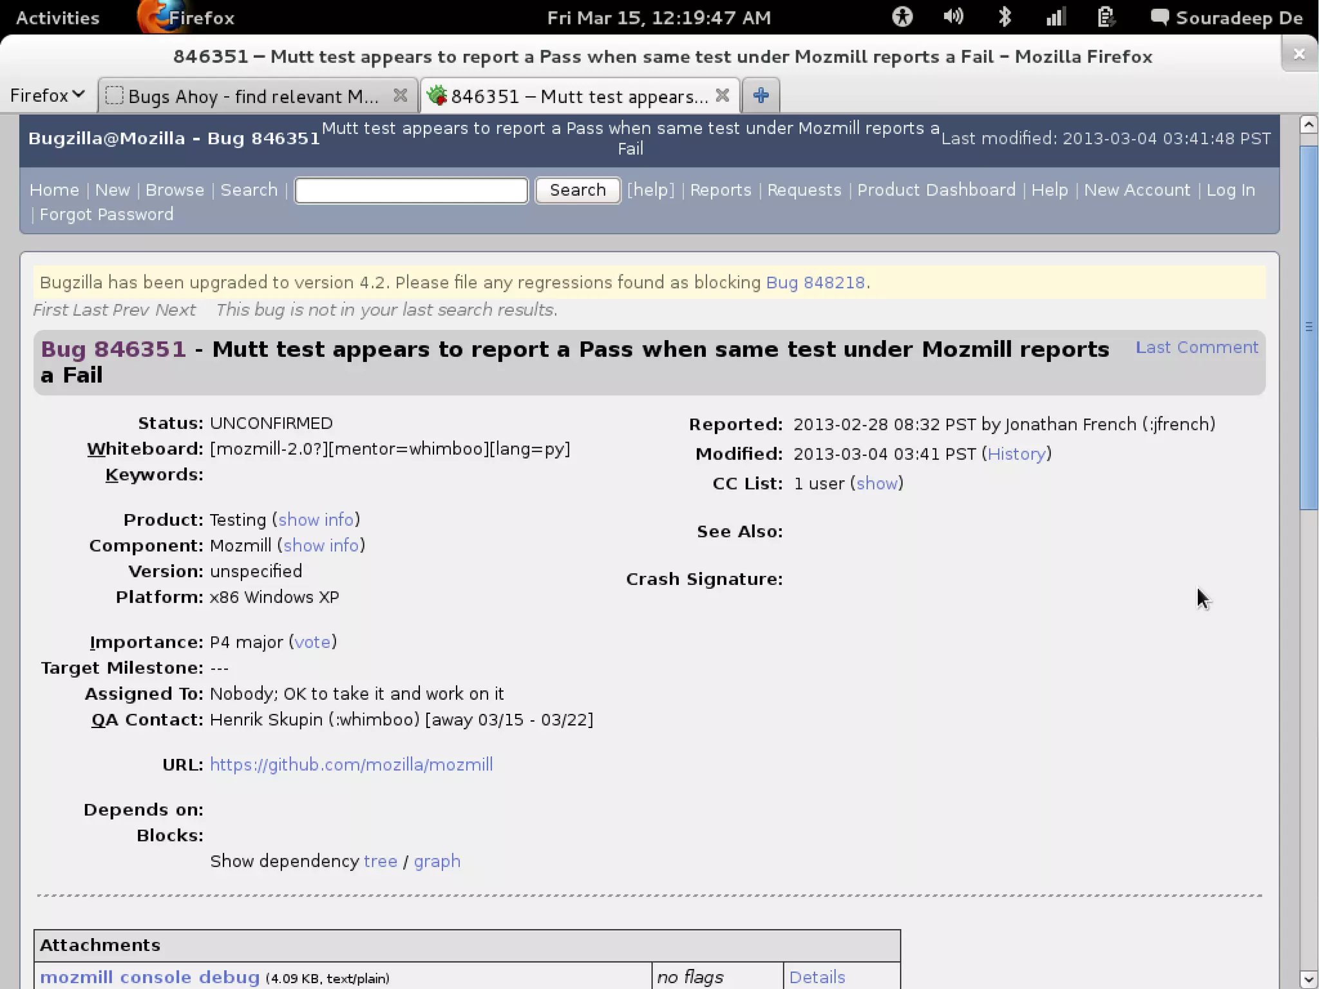Open the Firefox menu dropdown
The width and height of the screenshot is (1319, 989).
tap(47, 95)
